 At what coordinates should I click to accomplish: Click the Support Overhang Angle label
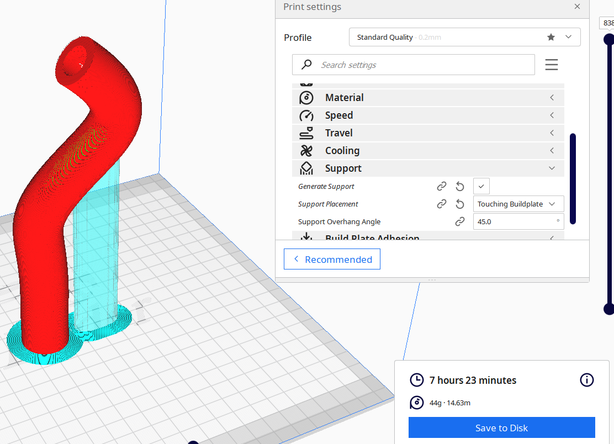point(339,221)
